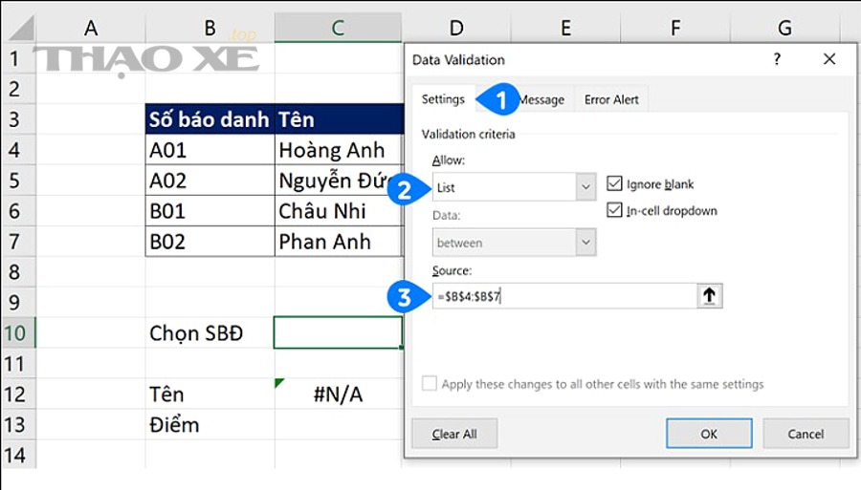Close the Data Validation dialog
The width and height of the screenshot is (861, 490).
click(829, 59)
